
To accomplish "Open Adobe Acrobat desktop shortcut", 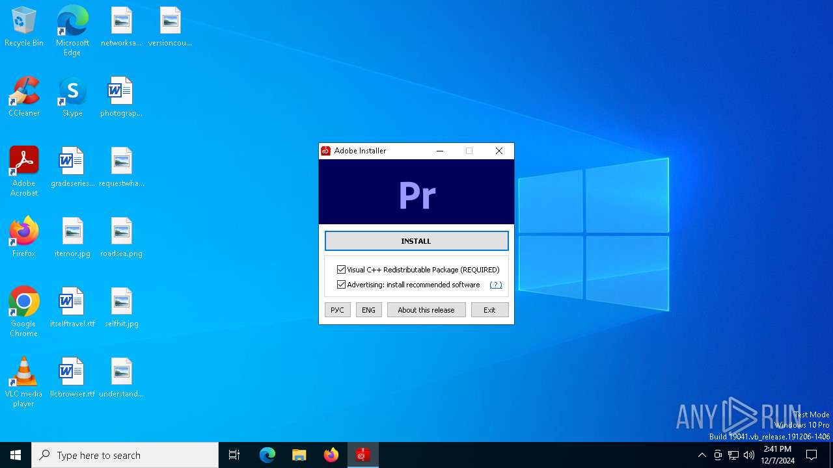I will (24, 172).
